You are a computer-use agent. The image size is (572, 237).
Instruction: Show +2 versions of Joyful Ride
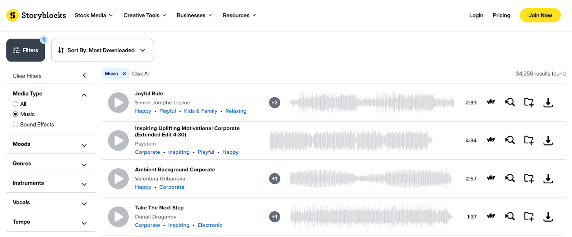(275, 103)
